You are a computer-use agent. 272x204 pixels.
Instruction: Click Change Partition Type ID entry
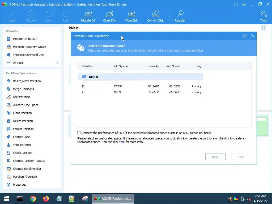29,161
